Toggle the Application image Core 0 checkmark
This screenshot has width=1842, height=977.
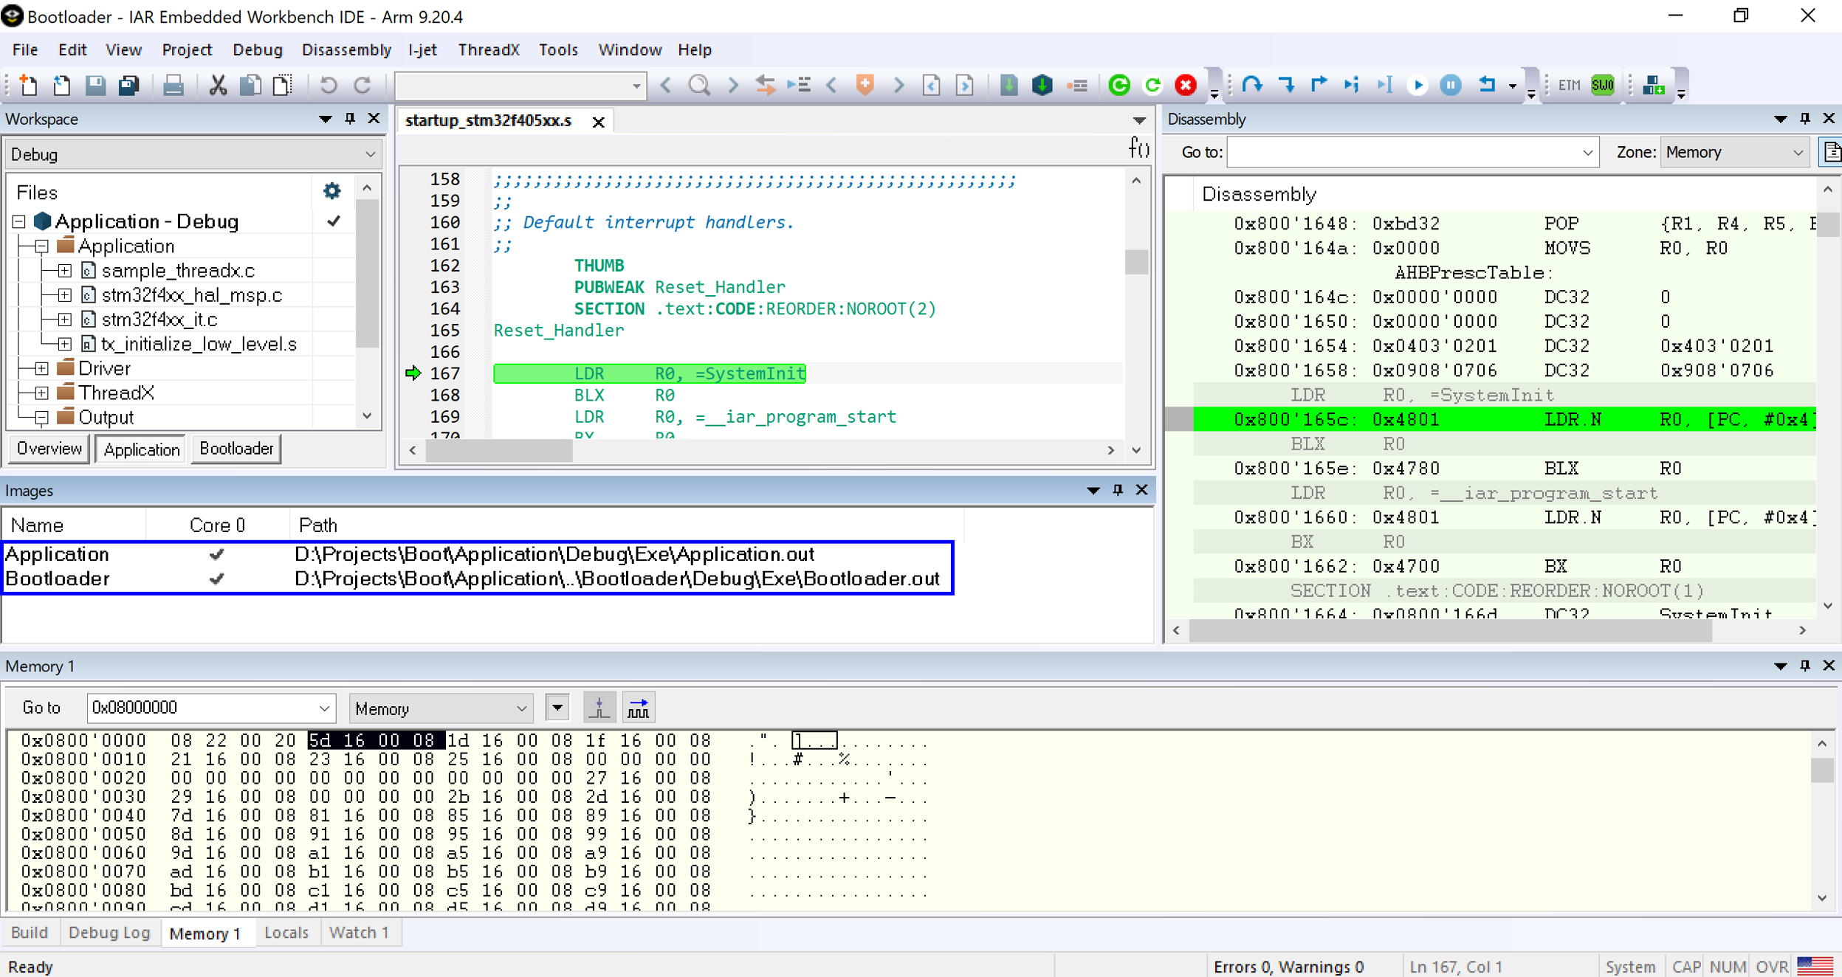[x=216, y=553]
